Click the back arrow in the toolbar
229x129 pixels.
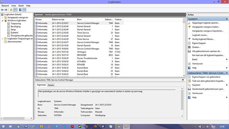point(2,10)
